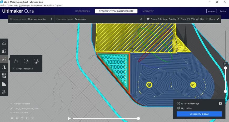Open the Per Model Settings tool
The image size is (229, 122).
click(4, 75)
